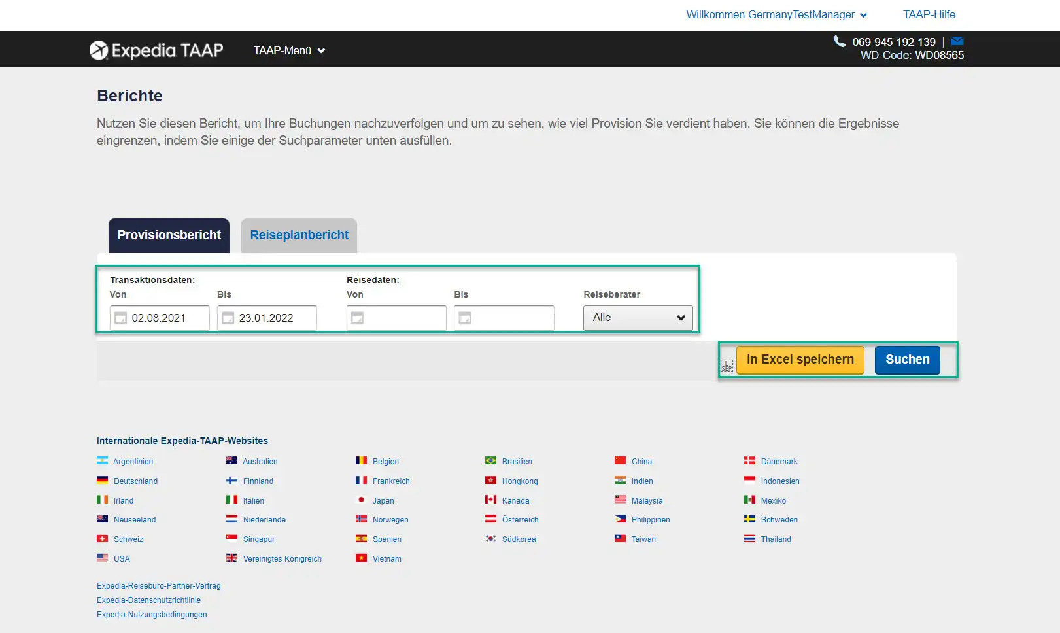Open the Taiwan country link
This screenshot has width=1060, height=633.
pos(643,539)
